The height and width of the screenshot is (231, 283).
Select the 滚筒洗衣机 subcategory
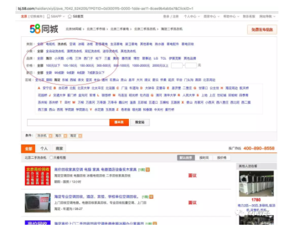tap(74, 51)
